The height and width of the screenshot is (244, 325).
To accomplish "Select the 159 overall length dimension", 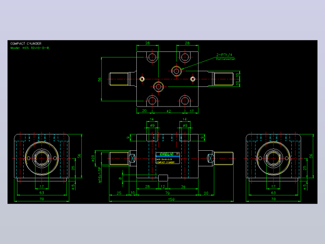I will (x=171, y=200).
